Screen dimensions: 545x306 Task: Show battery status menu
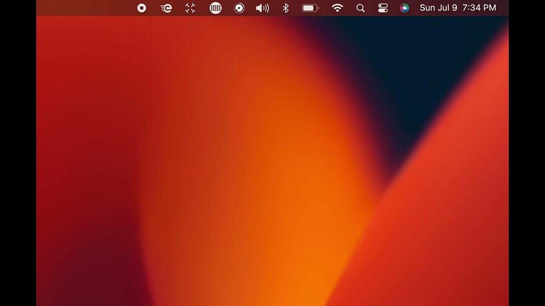click(x=310, y=8)
